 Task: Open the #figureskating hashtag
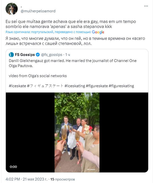pos(121,86)
